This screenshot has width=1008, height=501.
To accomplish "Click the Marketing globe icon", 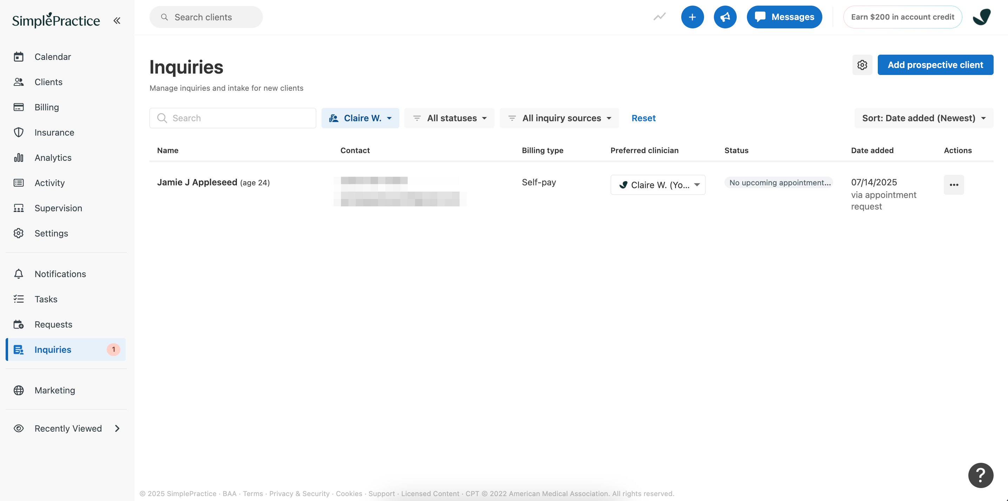I will click(x=18, y=390).
